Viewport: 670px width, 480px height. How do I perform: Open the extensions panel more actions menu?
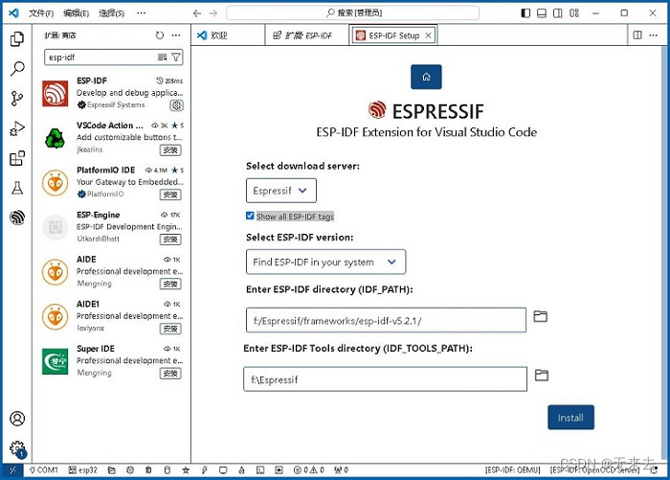pyautogui.click(x=176, y=35)
